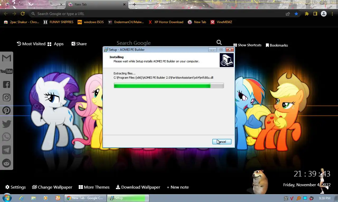This screenshot has width=338, height=202.
Task: Click Download Wallpaper
Action: [138, 187]
